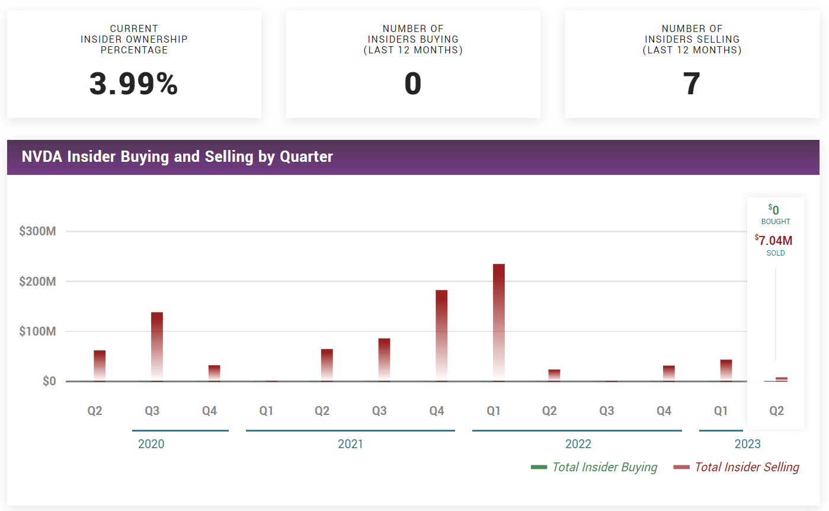Click the "Number of Insiders Selling" heading
Viewport: 829px width, 511px height.
click(692, 39)
